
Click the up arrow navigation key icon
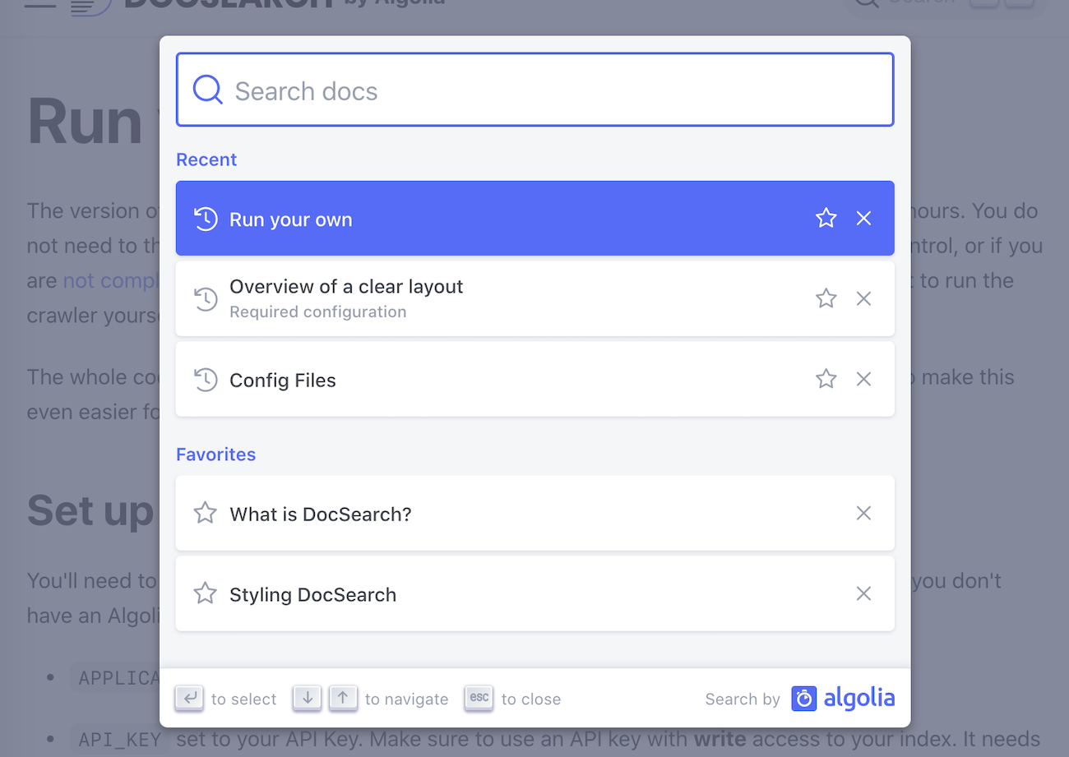tap(343, 698)
